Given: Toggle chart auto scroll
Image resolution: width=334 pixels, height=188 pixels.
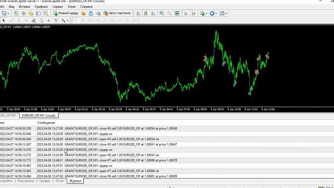Looking at the screenshot, I should [x=194, y=13].
